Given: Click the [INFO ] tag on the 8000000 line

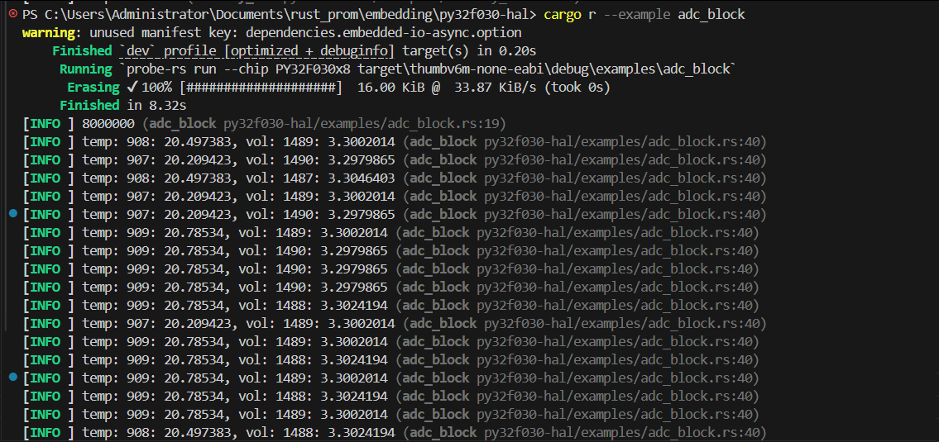Looking at the screenshot, I should 49,124.
